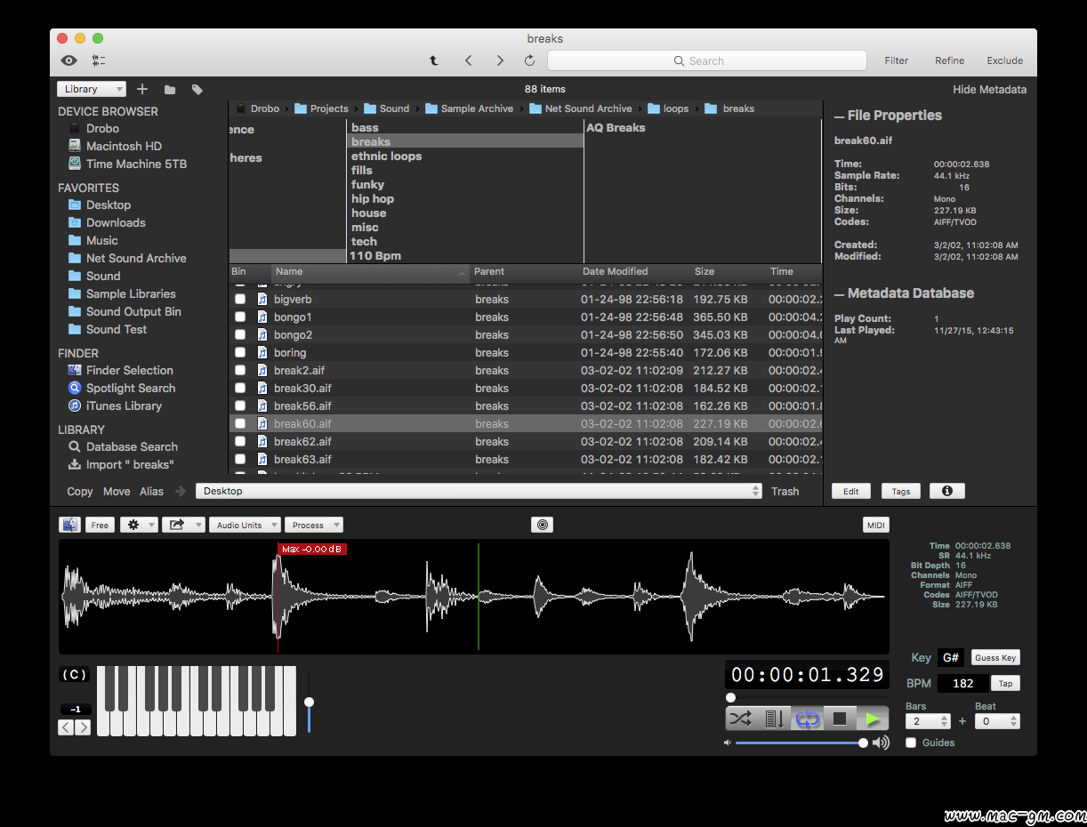Click the Refine search mode

949,60
